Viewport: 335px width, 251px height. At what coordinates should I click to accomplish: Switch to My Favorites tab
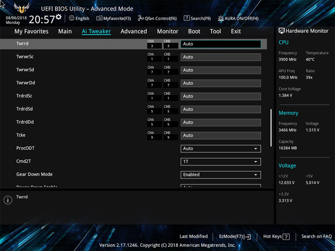[x=32, y=32]
